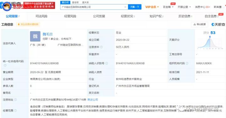The width and height of the screenshot is (226, 118).
Task: Click the help icon beside 组织机构代码
Action: click(187, 63)
